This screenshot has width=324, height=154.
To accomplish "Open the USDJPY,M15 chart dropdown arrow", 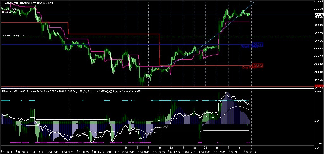I will (3, 3).
